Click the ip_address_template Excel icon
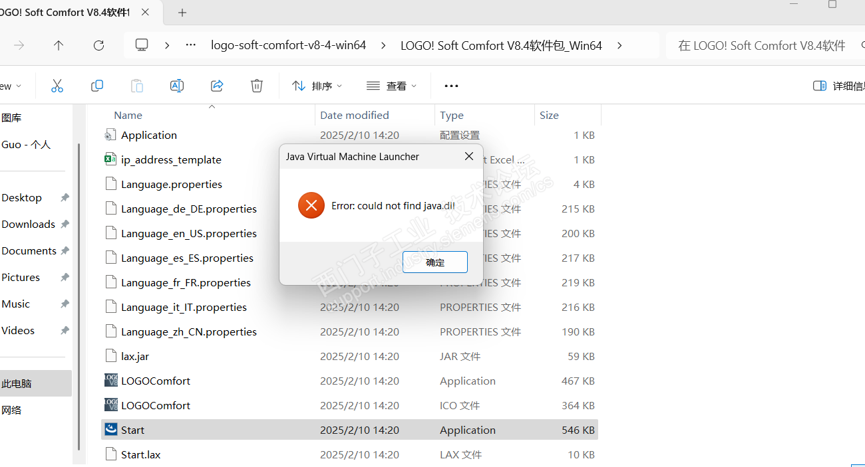This screenshot has height=467, width=865. (110, 159)
